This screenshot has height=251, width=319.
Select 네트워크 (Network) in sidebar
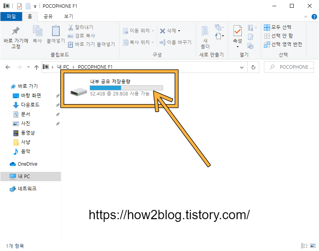coord(23,189)
